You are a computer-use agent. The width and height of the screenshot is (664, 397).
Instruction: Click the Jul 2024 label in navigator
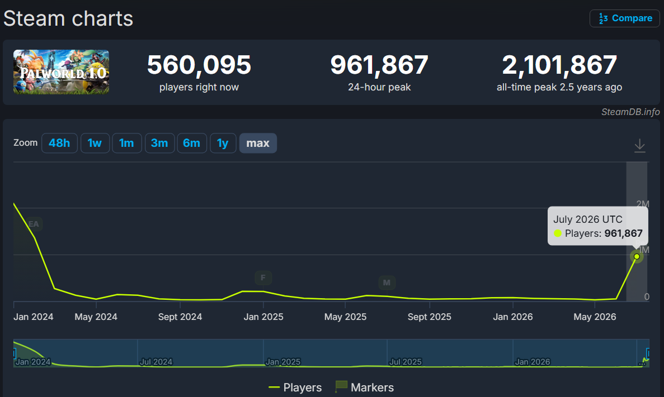coord(156,362)
